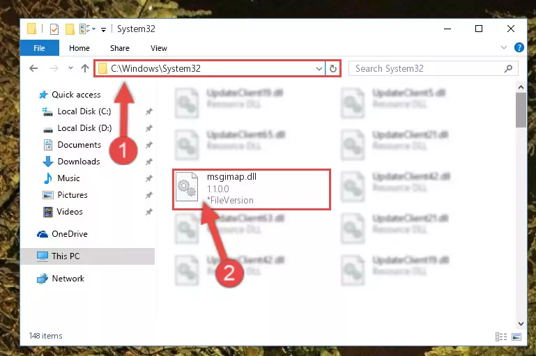536x356 pixels.
Task: Open Local Disk (C:) in sidebar
Action: coord(84,111)
